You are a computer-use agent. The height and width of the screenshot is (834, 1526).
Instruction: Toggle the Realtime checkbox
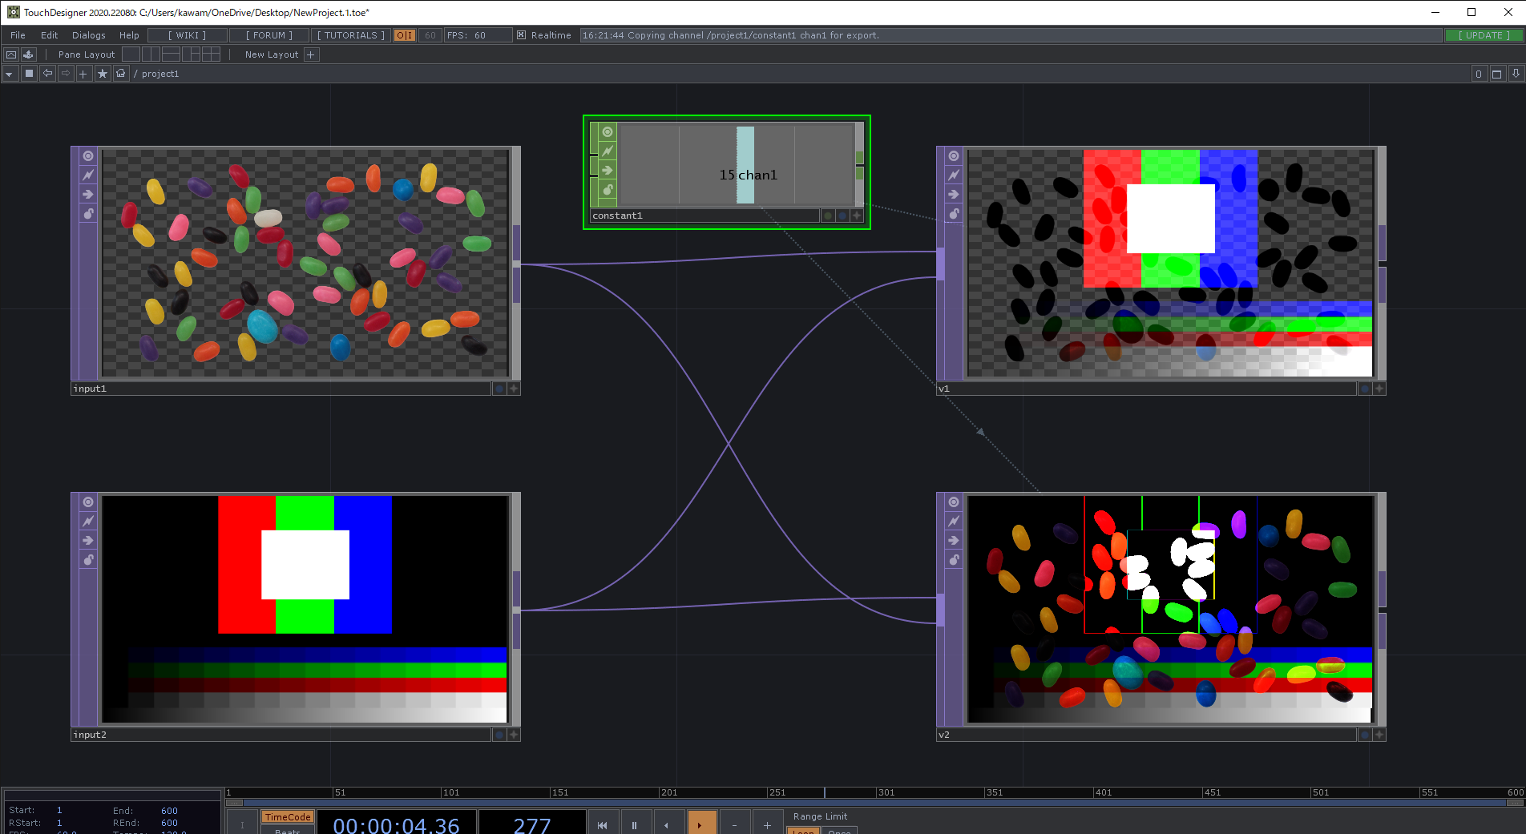[x=521, y=35]
